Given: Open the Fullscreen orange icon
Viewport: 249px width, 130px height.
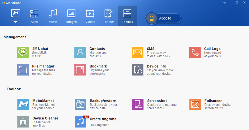Looking at the screenshot, I should (x=195, y=104).
